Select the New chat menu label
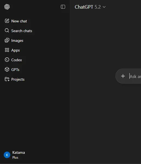 [x=19, y=21]
